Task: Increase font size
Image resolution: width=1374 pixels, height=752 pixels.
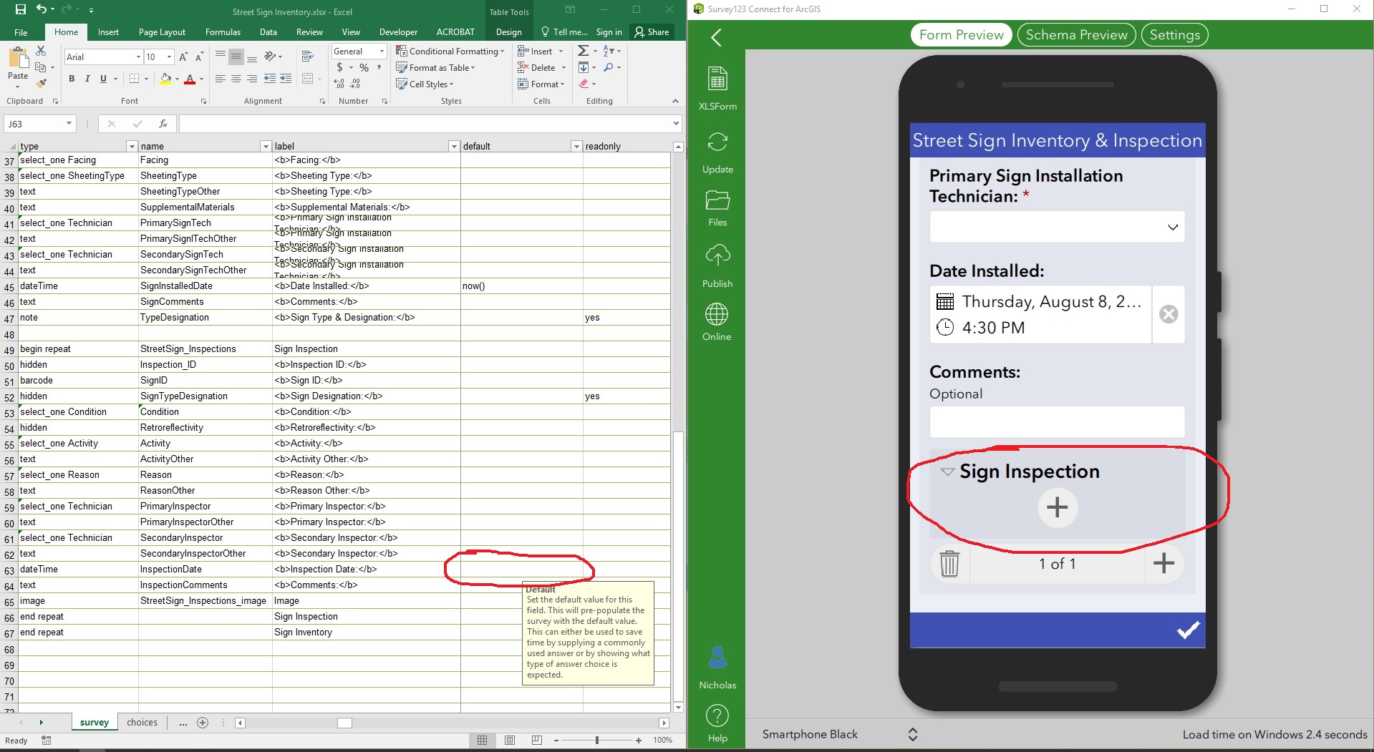Action: 183,57
